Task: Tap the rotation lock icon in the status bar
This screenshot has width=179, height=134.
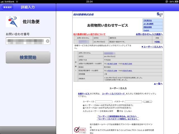Action: (167, 2)
